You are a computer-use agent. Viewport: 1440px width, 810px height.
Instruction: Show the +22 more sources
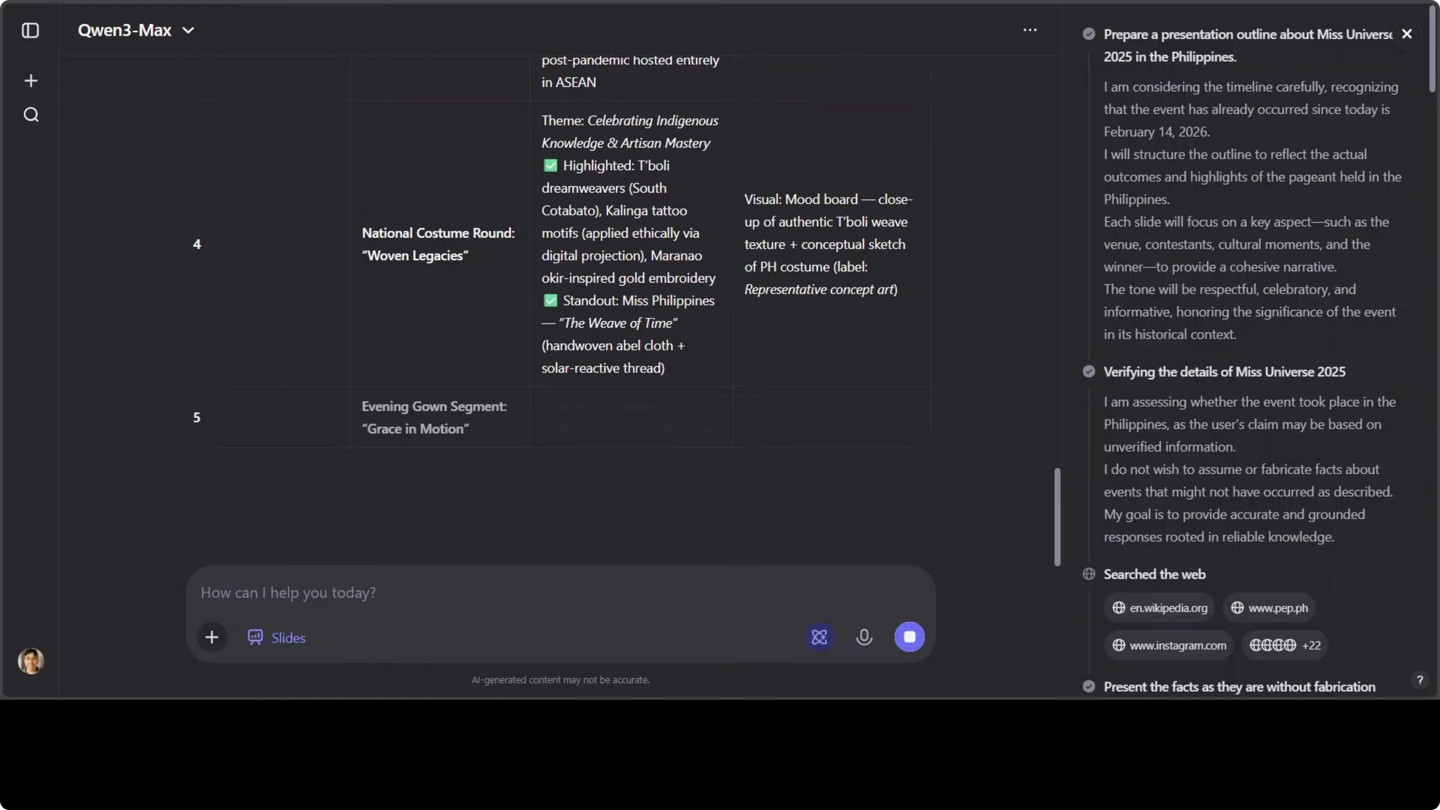tap(1285, 645)
